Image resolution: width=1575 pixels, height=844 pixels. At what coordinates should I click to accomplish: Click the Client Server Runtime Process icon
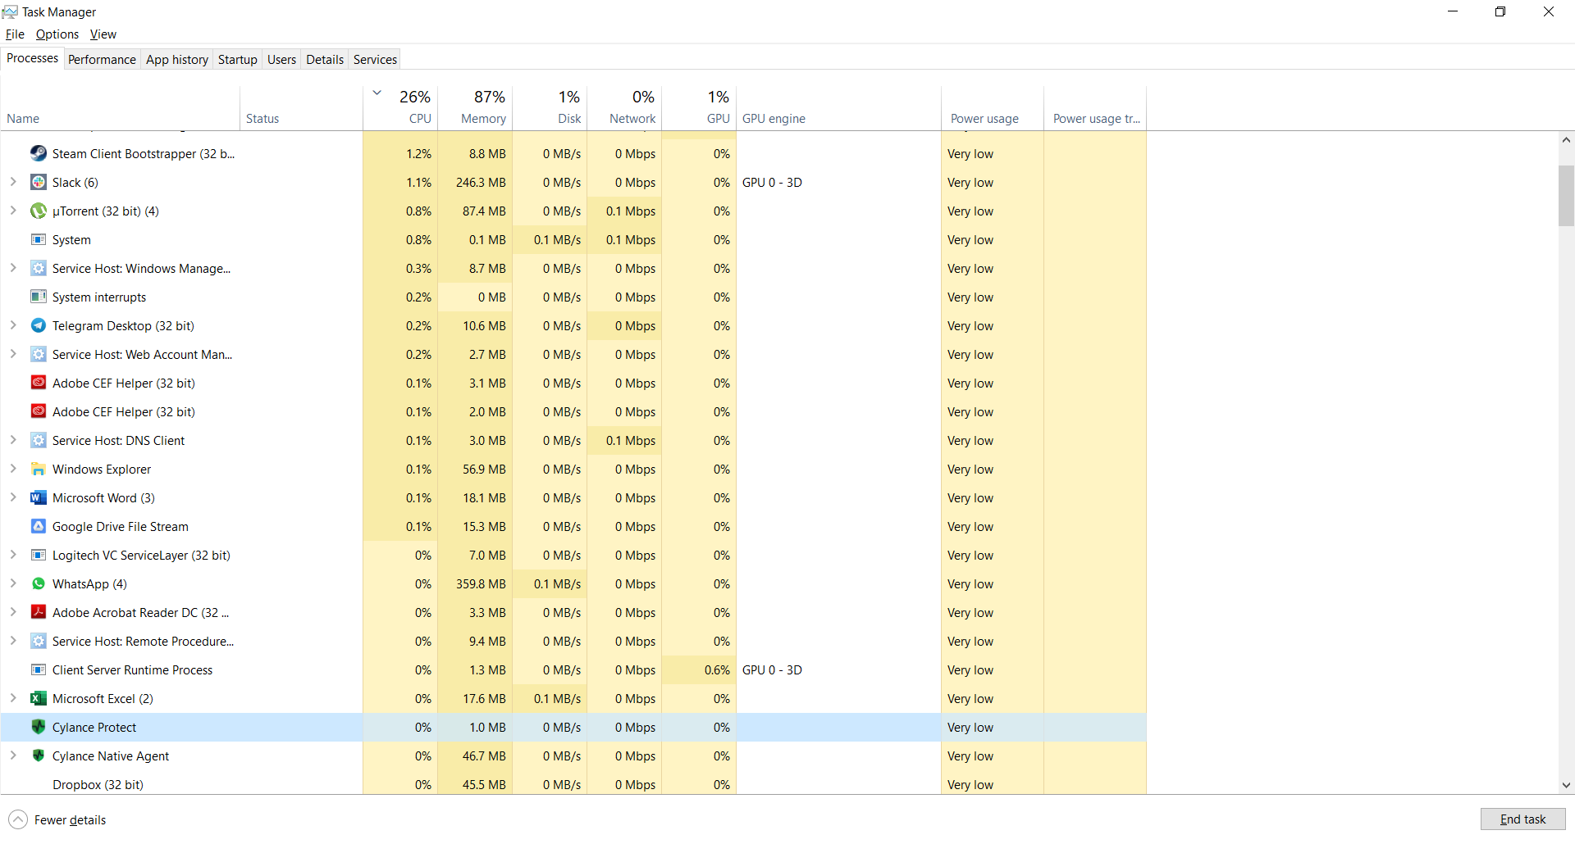tap(39, 669)
